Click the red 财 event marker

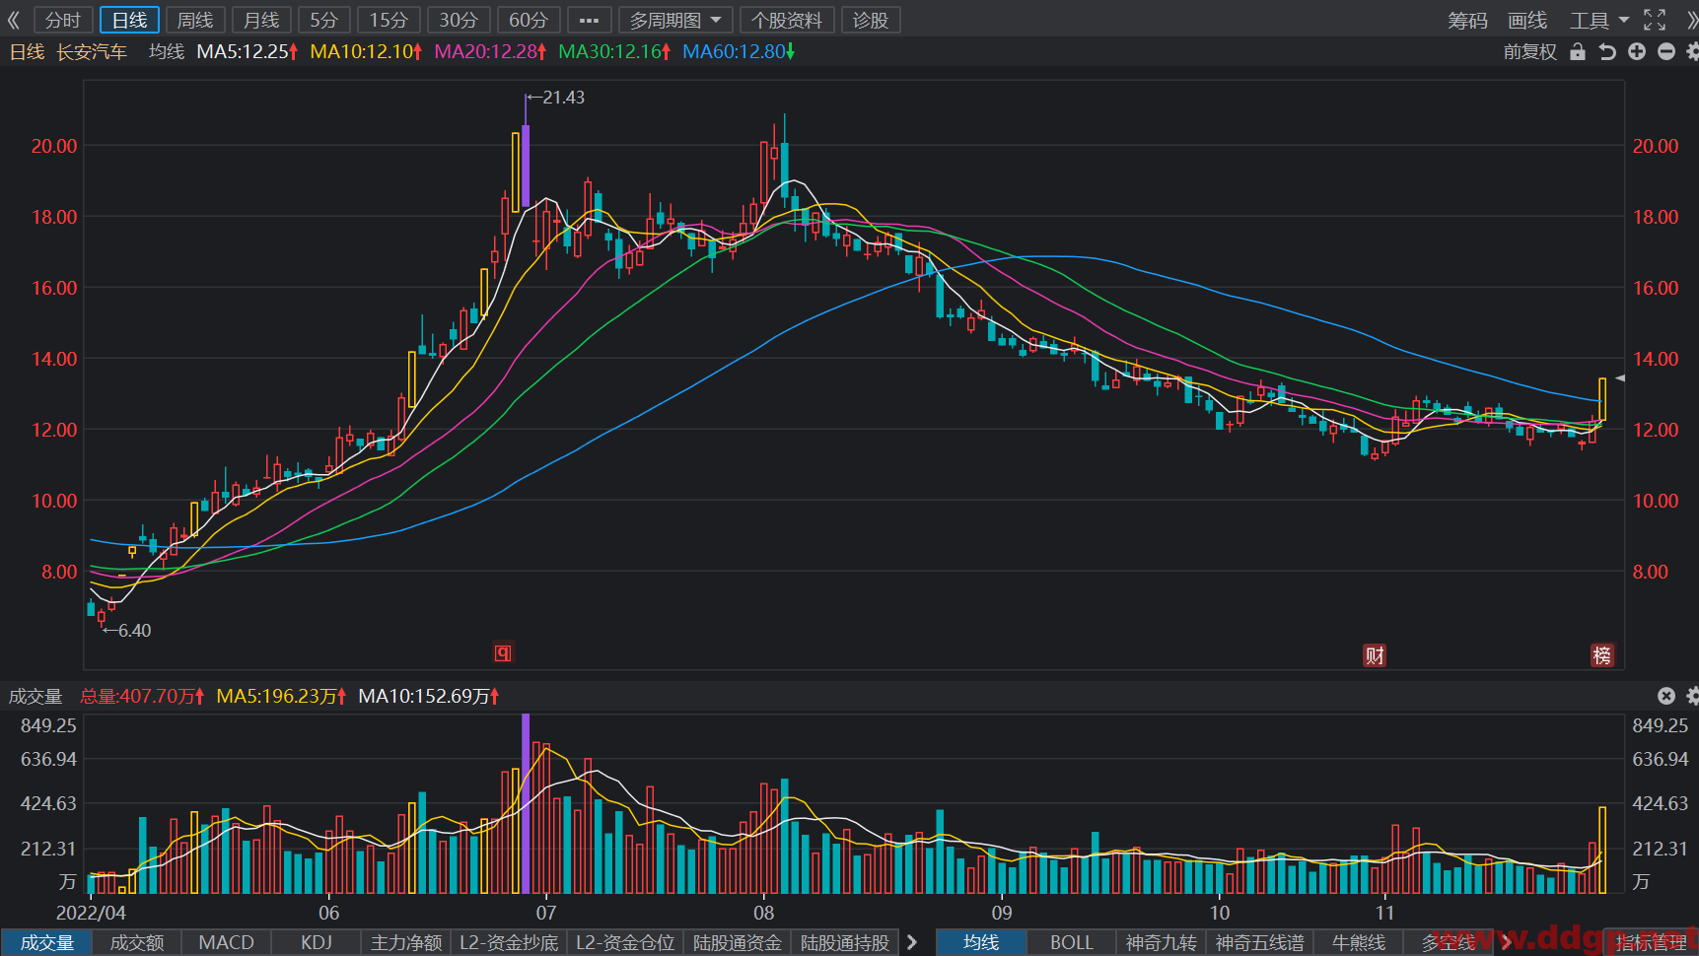click(1375, 655)
